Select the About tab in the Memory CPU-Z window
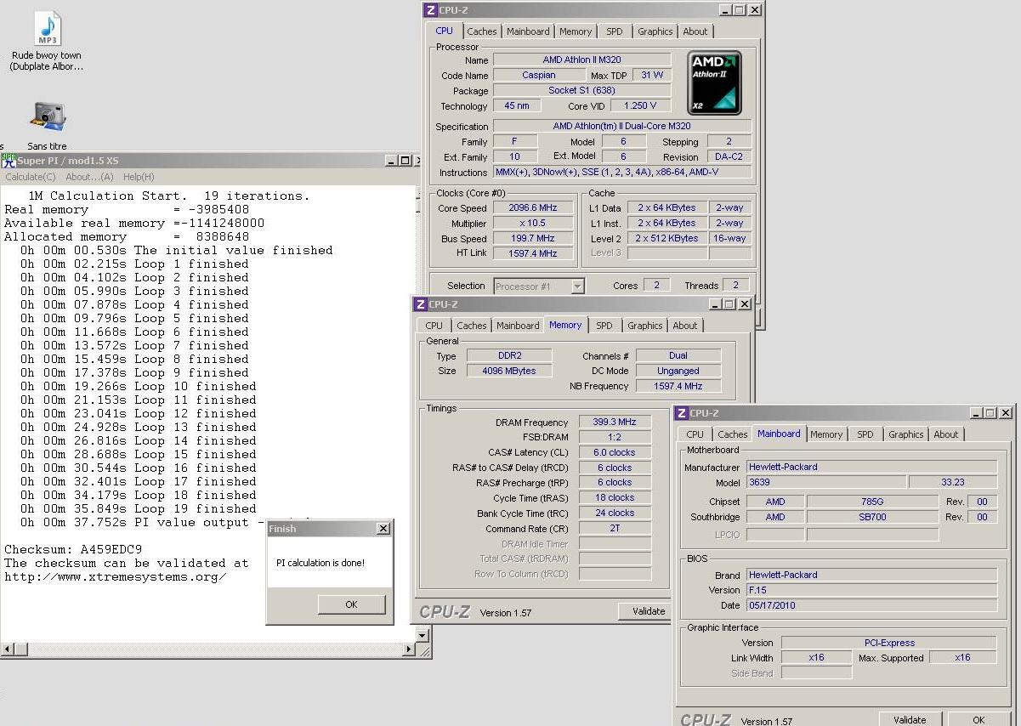The height and width of the screenshot is (726, 1021). pos(685,326)
